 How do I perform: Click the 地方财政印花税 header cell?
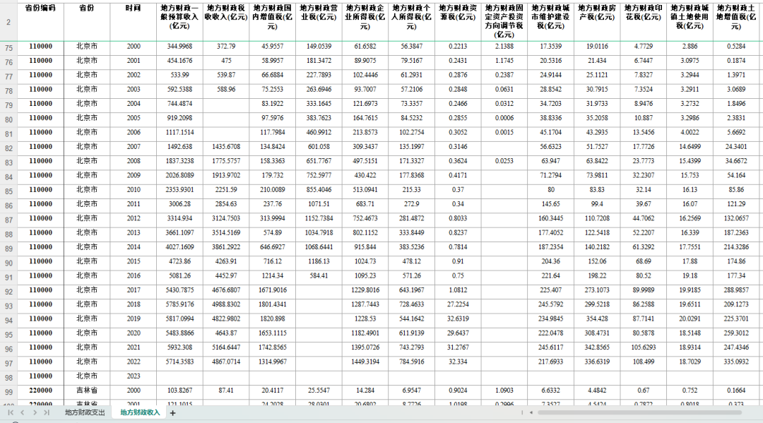pyautogui.click(x=643, y=17)
